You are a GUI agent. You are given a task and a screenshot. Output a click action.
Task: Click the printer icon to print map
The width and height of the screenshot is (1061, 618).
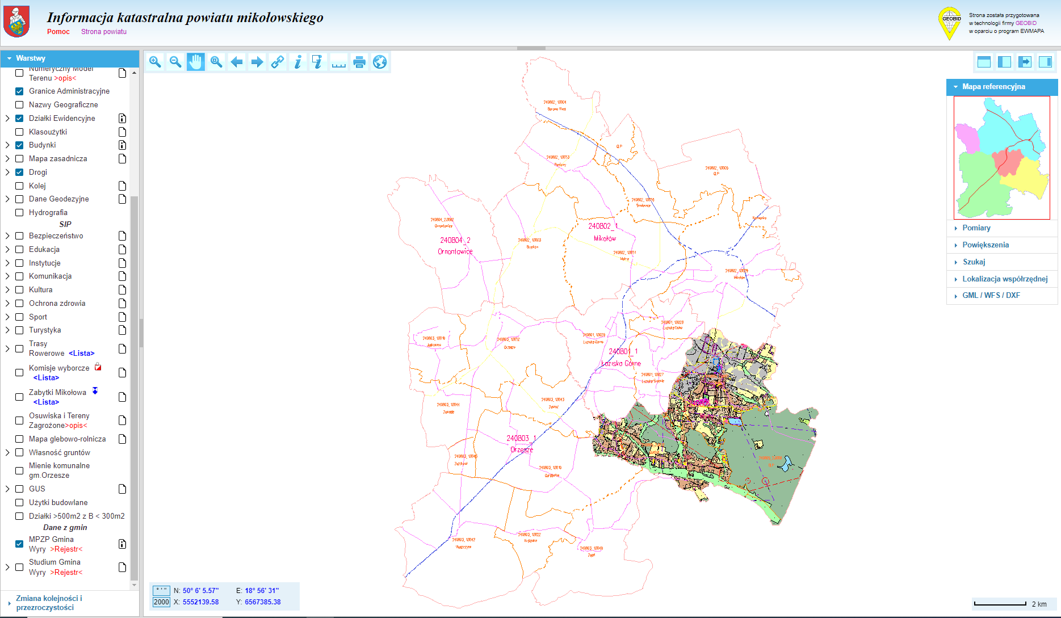(359, 62)
